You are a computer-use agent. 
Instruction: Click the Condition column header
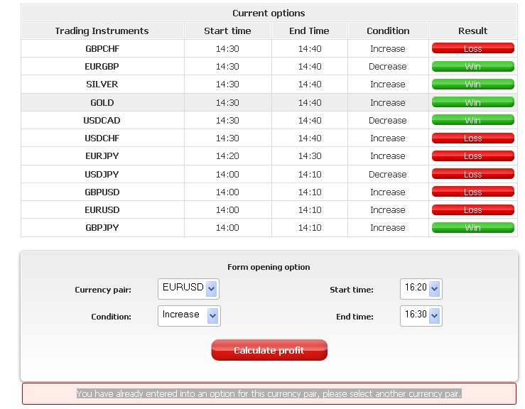click(388, 31)
